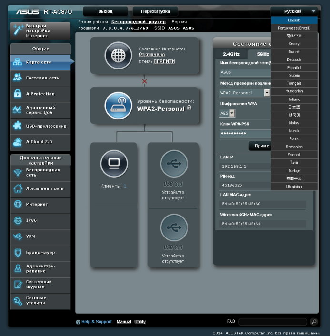Click the red X disconnected marker

[x=144, y=81]
